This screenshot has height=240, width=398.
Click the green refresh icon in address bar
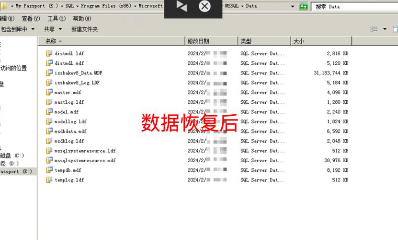point(303,6)
